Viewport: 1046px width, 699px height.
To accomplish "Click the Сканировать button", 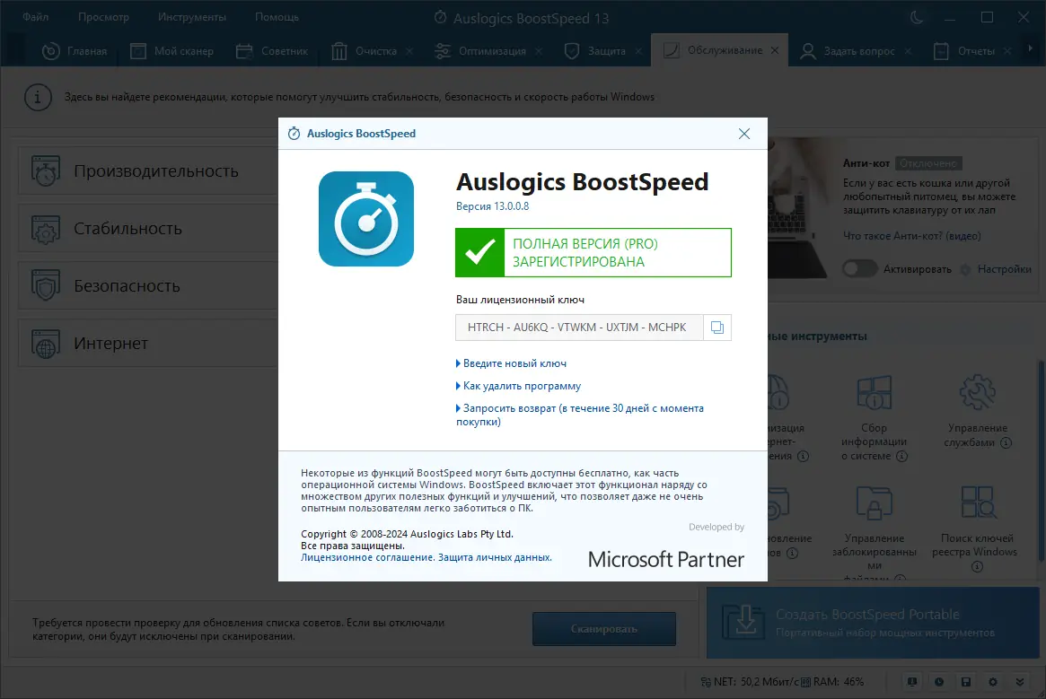I will coord(603,629).
